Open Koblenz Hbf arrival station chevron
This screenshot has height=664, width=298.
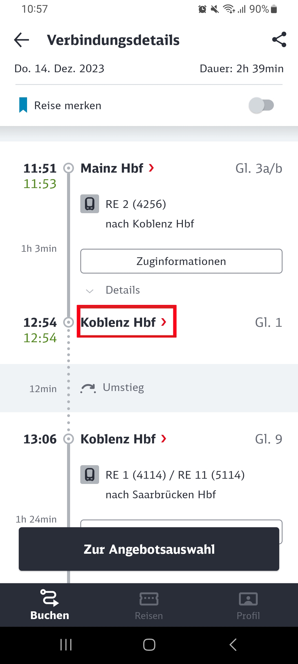164,322
